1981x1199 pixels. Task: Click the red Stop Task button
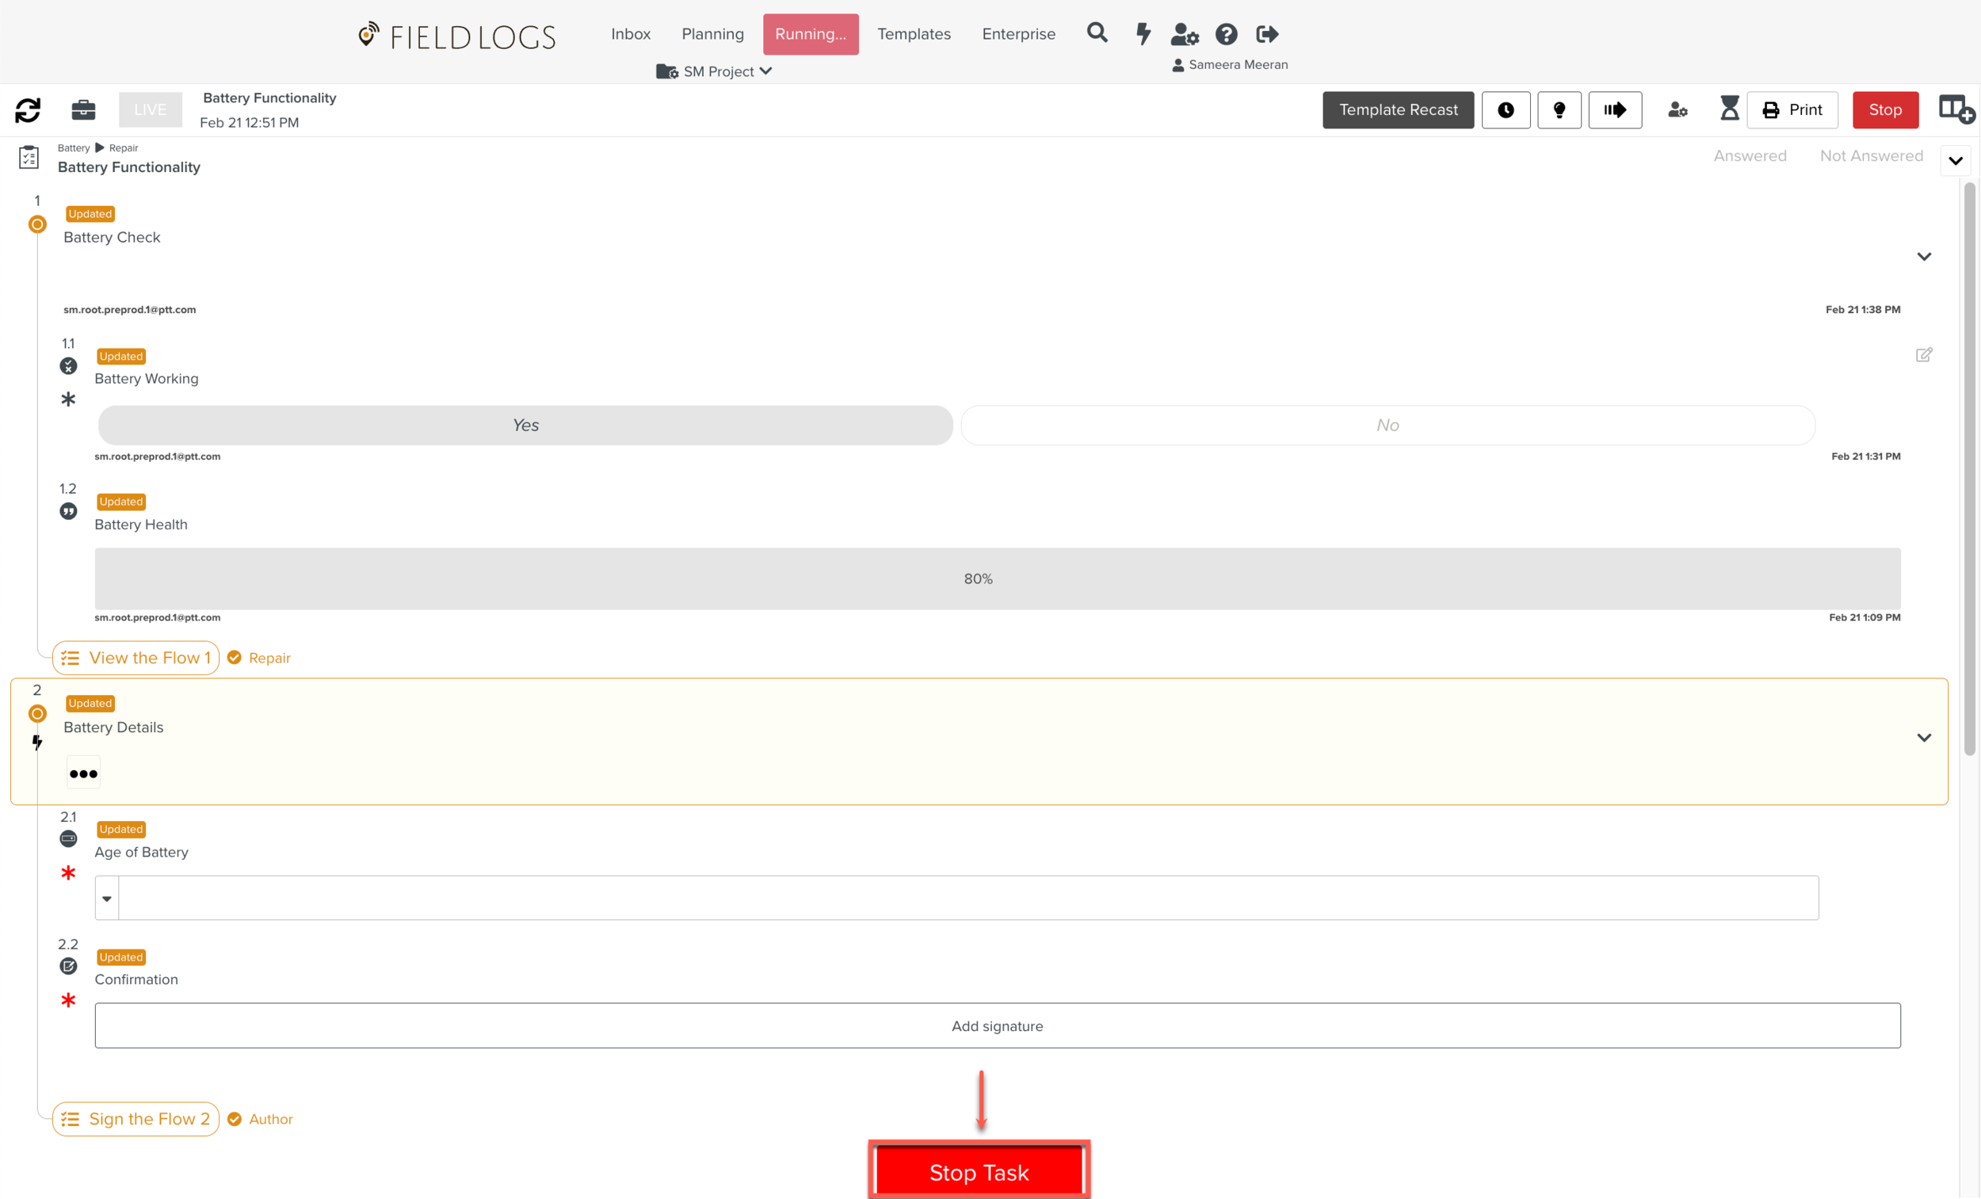pyautogui.click(x=979, y=1171)
